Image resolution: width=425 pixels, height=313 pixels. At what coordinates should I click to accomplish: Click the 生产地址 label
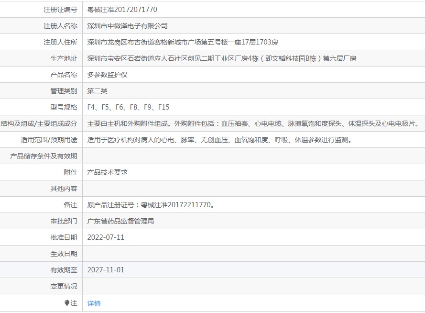click(x=64, y=58)
